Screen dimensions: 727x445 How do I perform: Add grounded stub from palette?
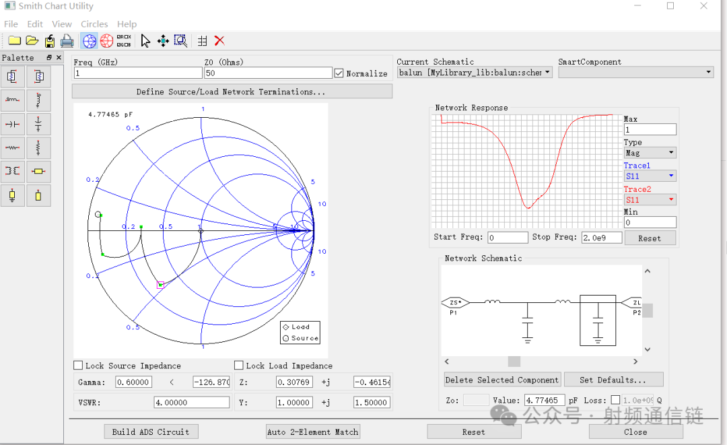(x=13, y=195)
